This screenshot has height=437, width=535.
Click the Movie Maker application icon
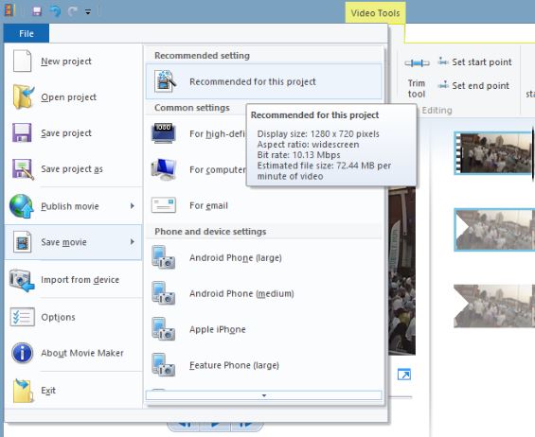coord(9,10)
